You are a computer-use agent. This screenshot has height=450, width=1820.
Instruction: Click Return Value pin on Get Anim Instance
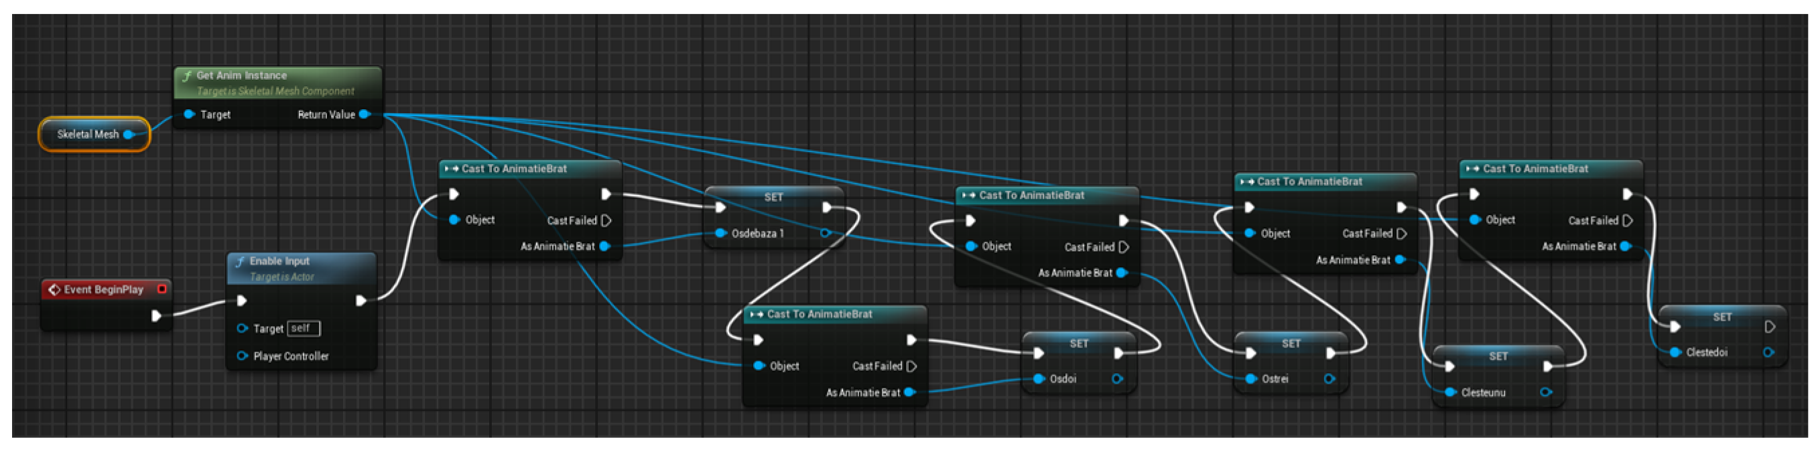tap(365, 115)
